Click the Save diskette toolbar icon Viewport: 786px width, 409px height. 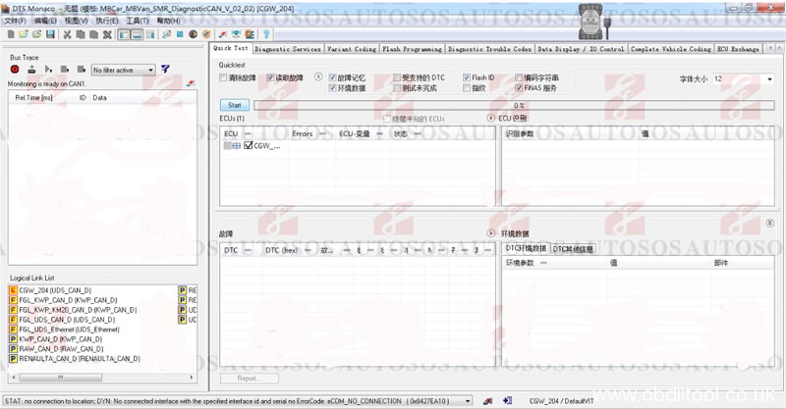click(50, 34)
